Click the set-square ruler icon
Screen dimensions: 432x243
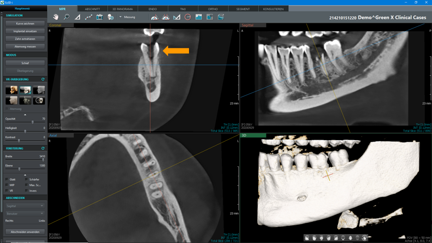click(177, 17)
